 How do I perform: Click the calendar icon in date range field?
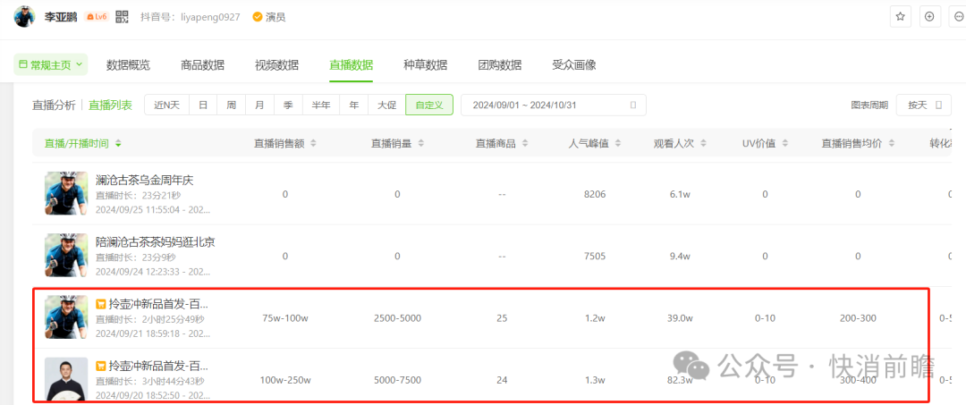tap(633, 105)
